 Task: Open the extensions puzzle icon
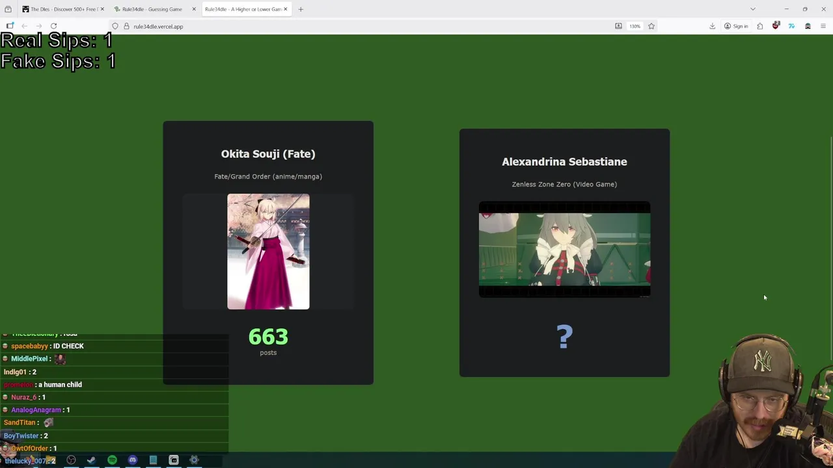(759, 26)
